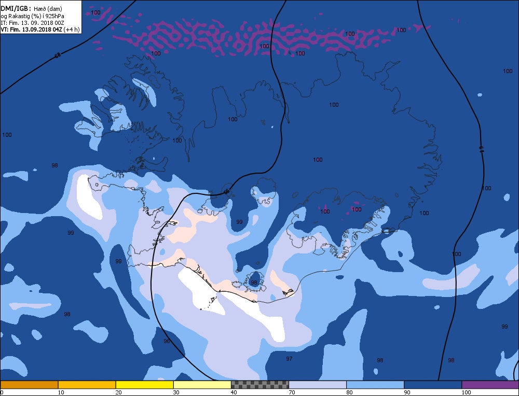The image size is (519, 396).
Task: Click the legend tick label '90'
Action: (x=407, y=392)
